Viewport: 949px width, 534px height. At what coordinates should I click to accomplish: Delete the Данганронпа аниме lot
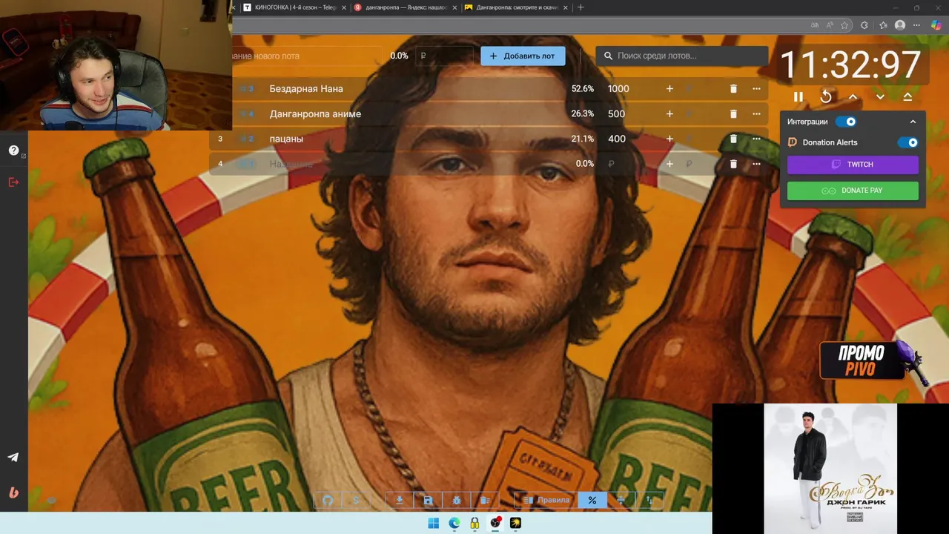coord(733,113)
